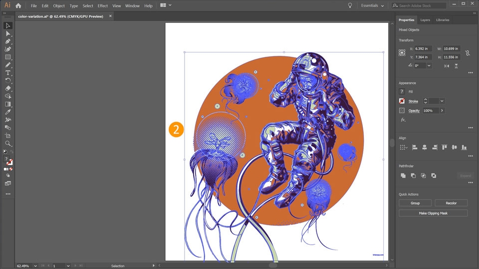Open the Effect menu
This screenshot has height=269, width=479.
[x=103, y=6]
